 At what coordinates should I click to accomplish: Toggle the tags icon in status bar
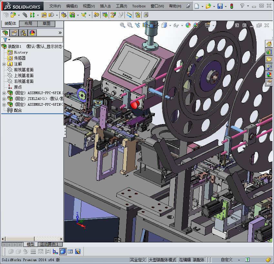pyautogui.click(x=268, y=260)
